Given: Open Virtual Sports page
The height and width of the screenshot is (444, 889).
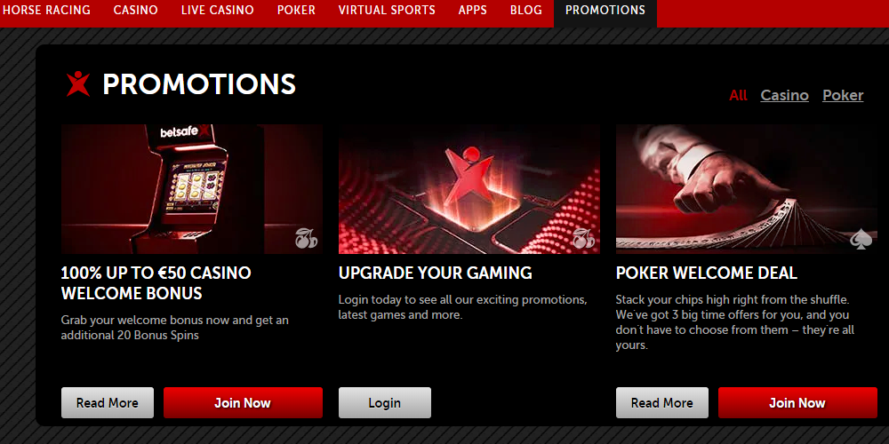Looking at the screenshot, I should [387, 10].
